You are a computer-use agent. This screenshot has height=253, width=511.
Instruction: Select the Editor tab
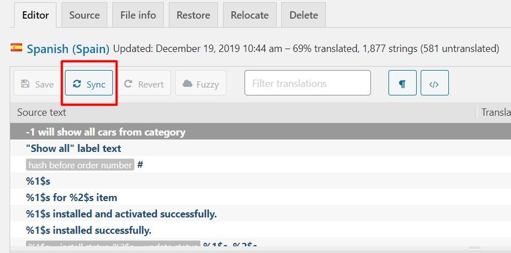(35, 15)
